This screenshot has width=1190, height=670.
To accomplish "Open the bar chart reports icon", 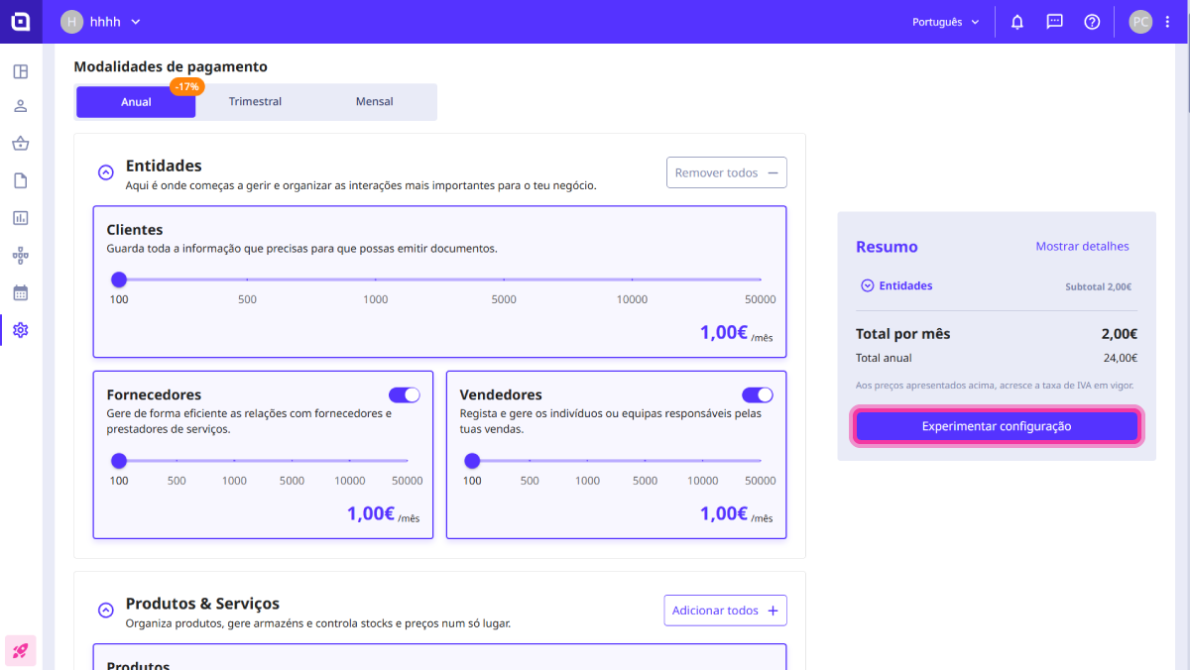I will coord(20,218).
